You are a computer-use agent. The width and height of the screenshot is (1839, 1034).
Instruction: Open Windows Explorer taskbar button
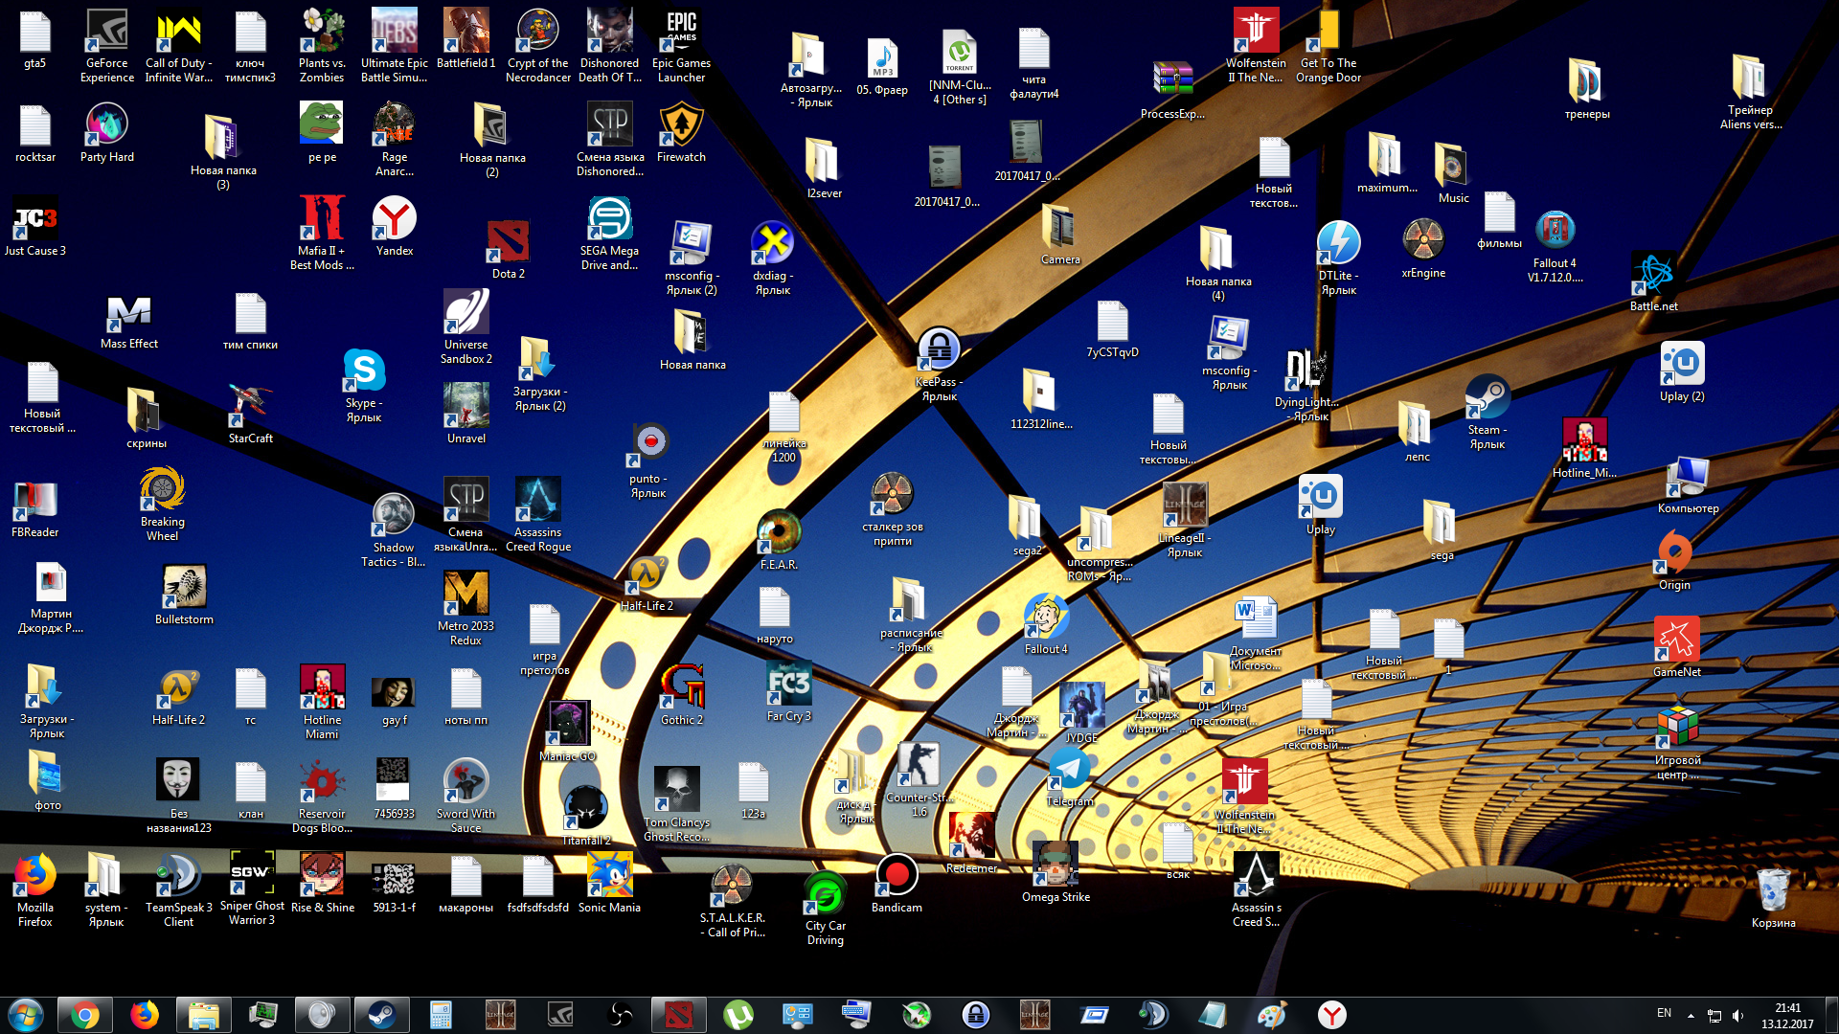(203, 1015)
